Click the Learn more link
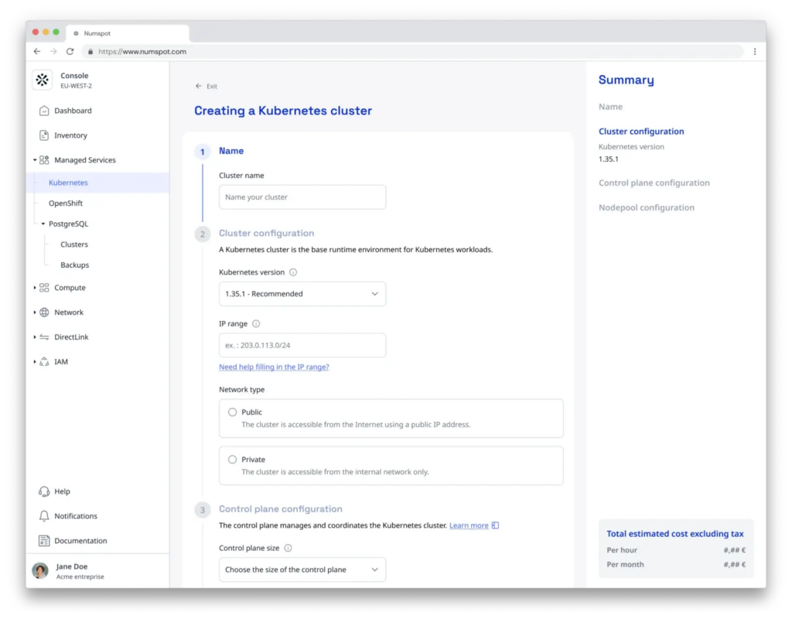 tap(469, 525)
